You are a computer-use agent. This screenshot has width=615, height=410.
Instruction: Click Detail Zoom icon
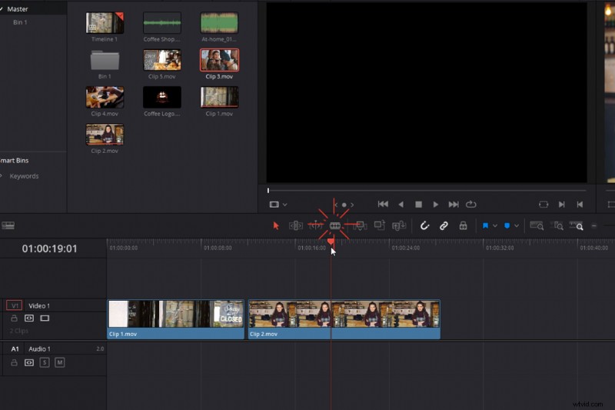click(x=557, y=225)
